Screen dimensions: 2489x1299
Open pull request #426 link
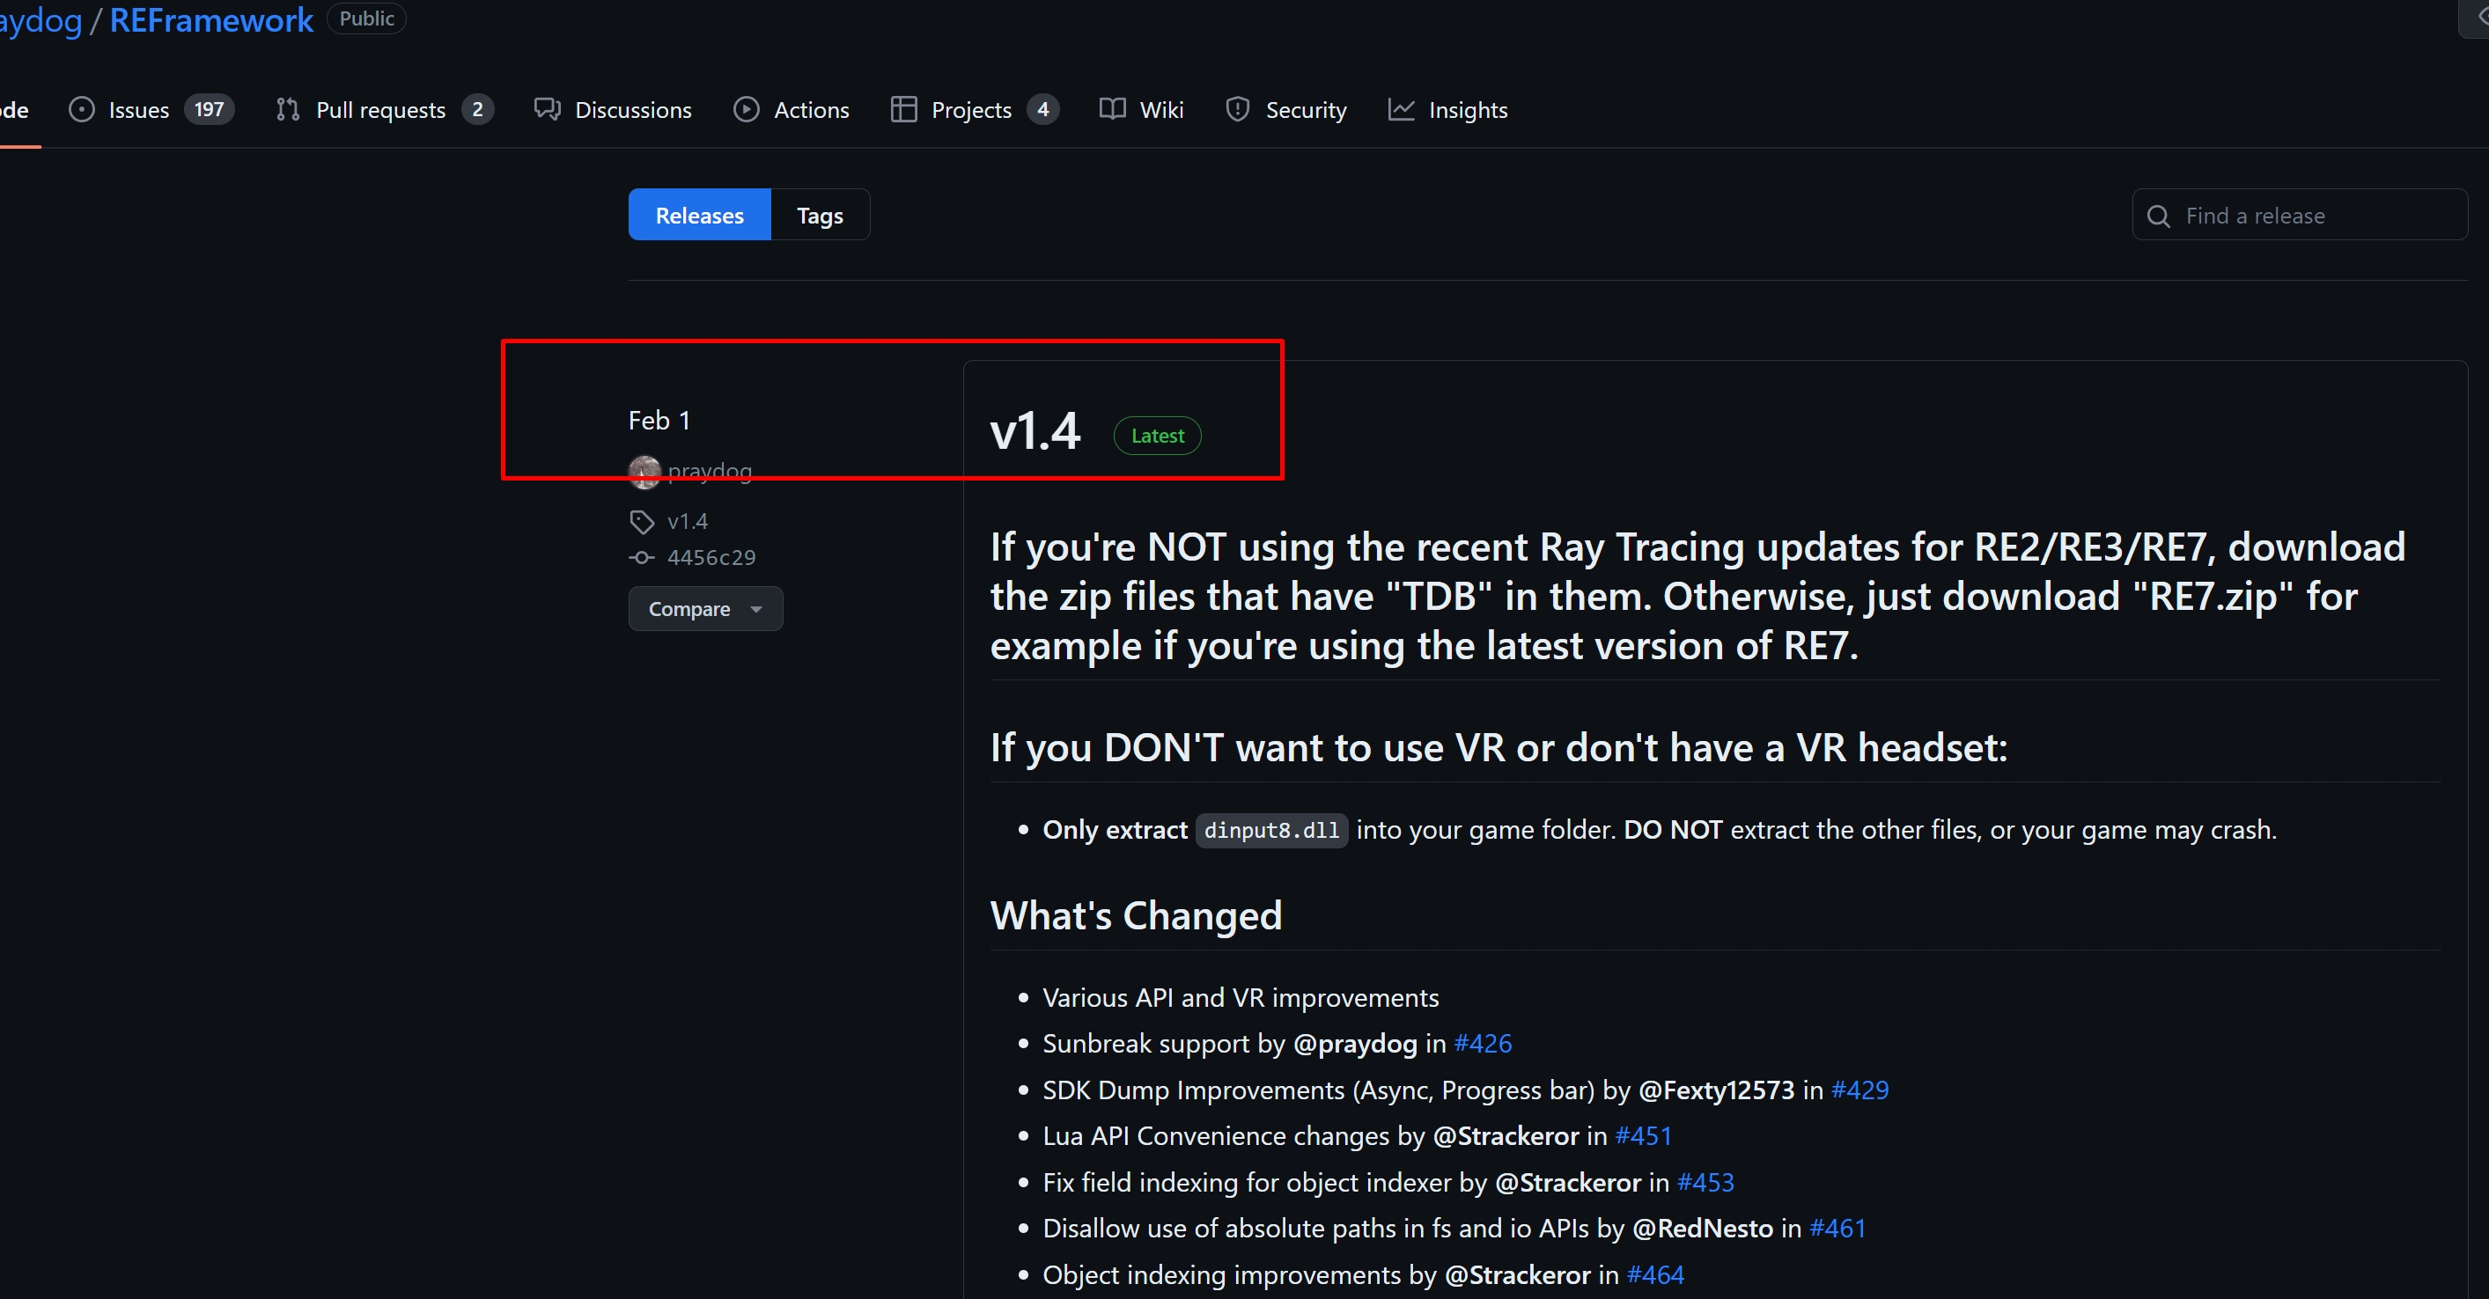point(1482,1044)
